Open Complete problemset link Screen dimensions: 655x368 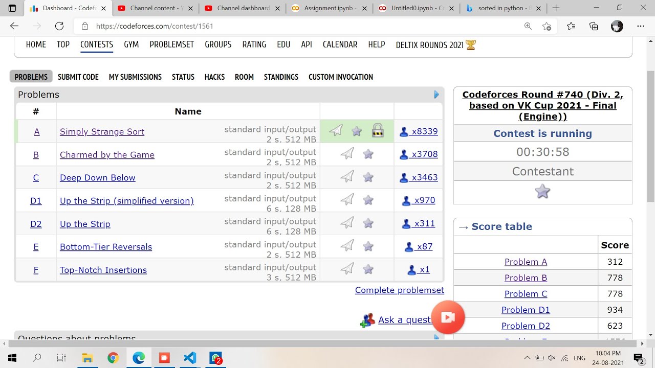click(x=400, y=290)
